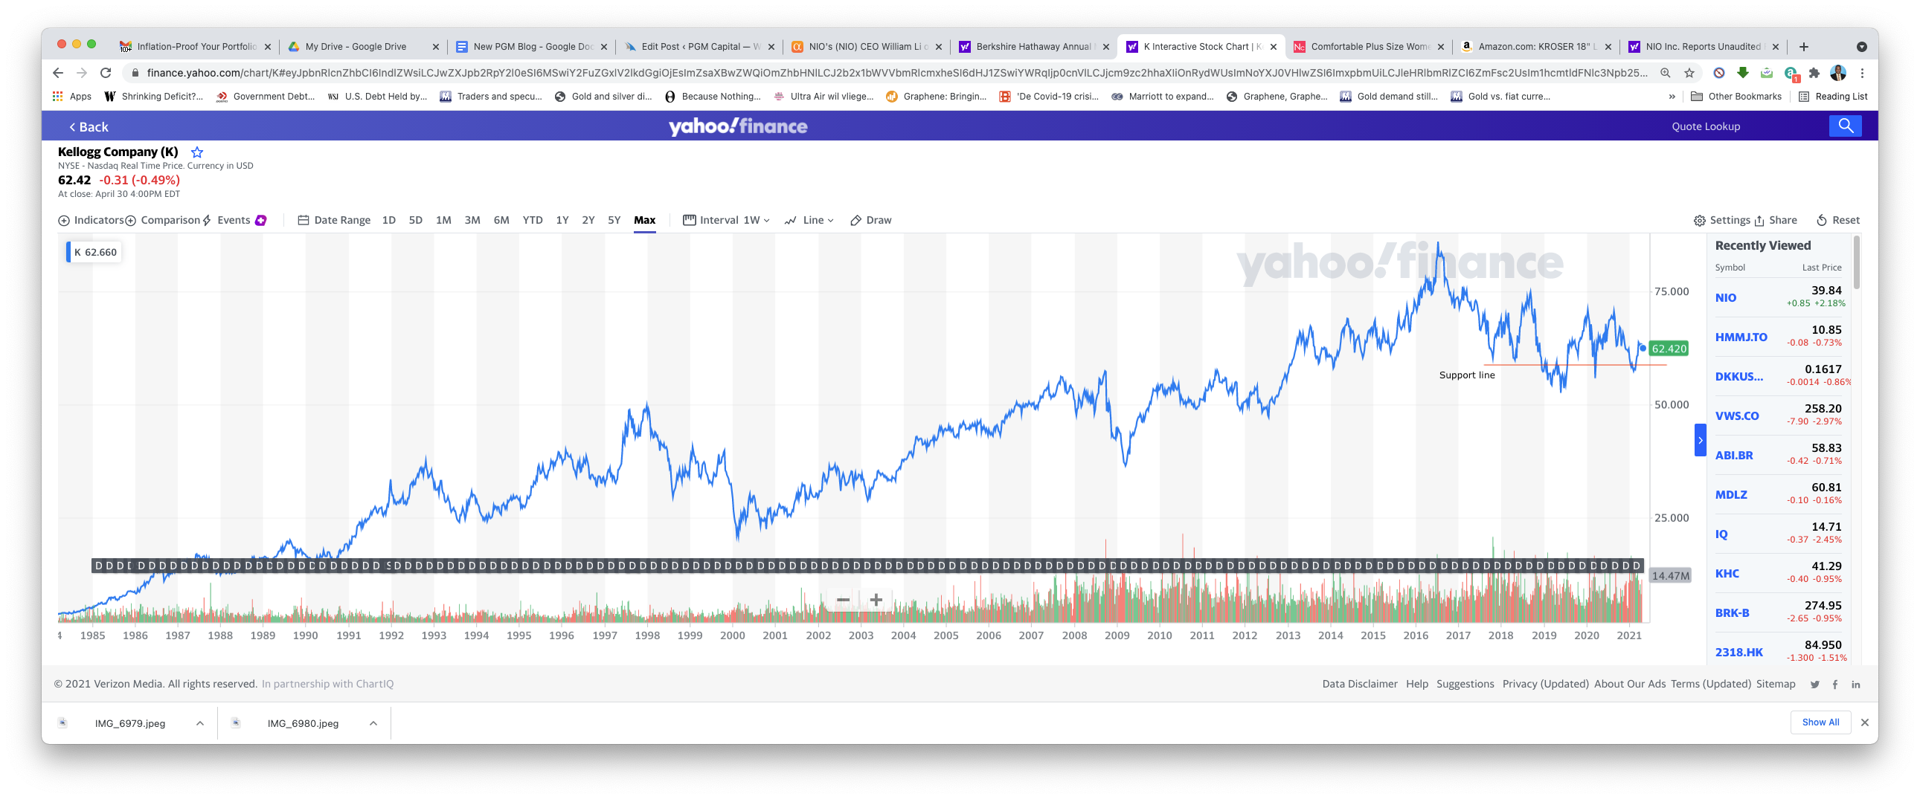
Task: Select the 5Y range option
Action: click(614, 221)
